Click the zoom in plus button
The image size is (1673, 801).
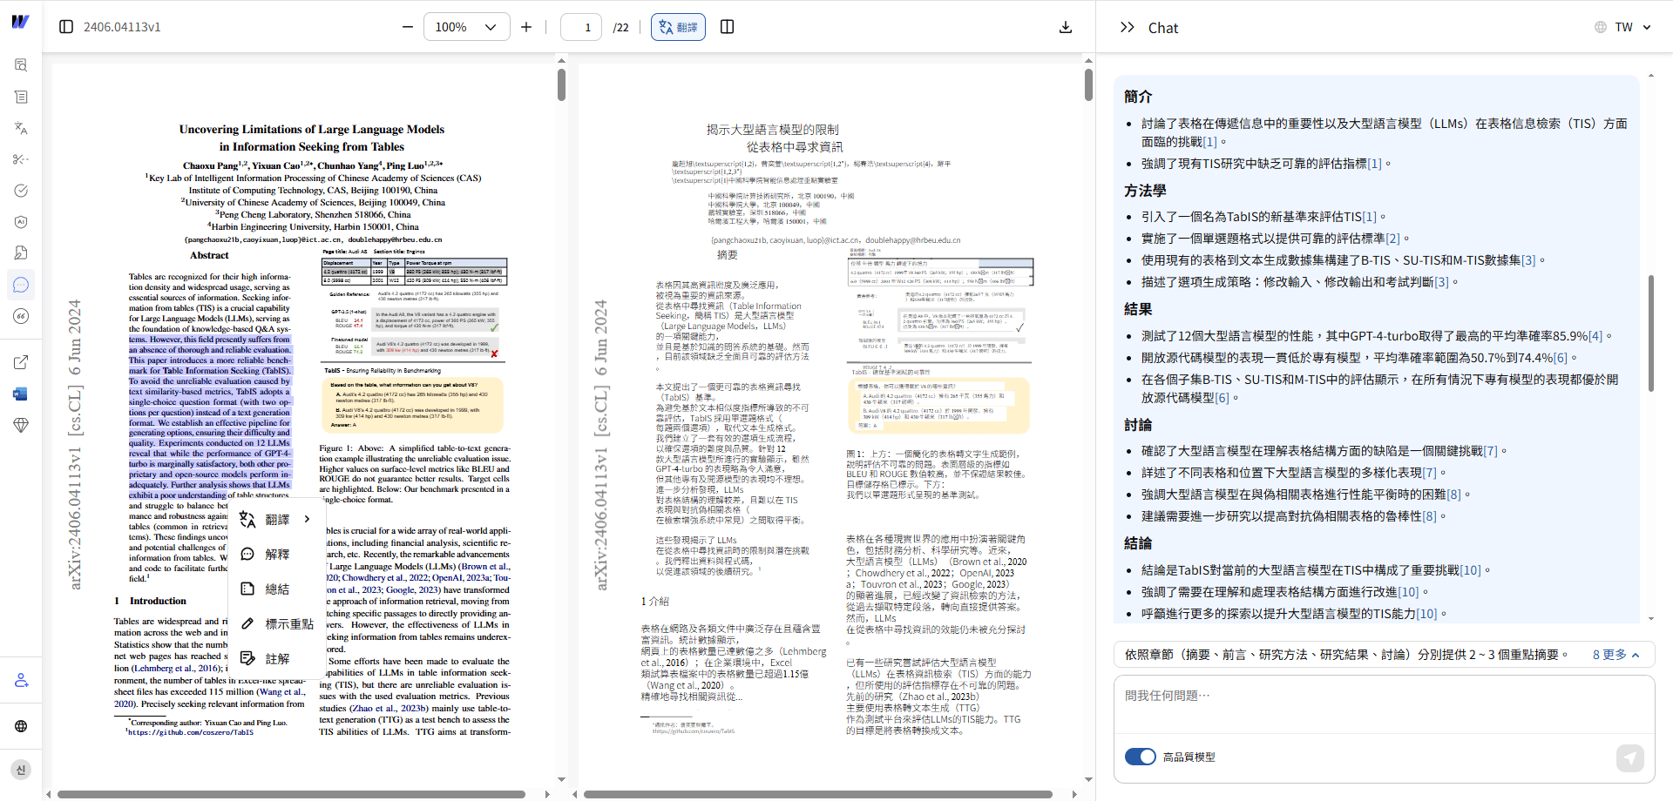point(526,27)
